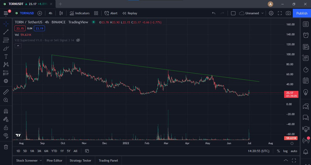Lock all drawing tools
The width and height of the screenshot is (311, 165).
6,128
